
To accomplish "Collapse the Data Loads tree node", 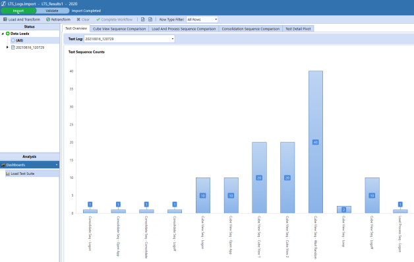I will [x=3, y=34].
